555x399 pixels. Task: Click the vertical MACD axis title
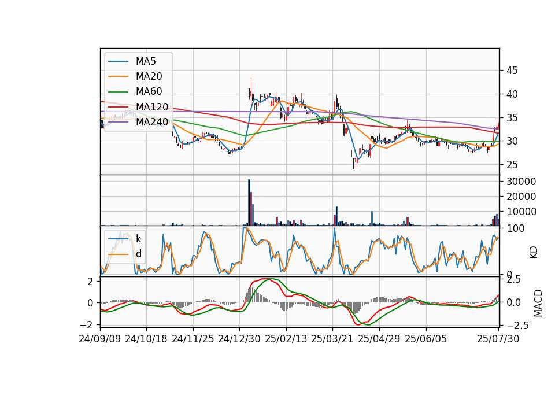point(538,304)
